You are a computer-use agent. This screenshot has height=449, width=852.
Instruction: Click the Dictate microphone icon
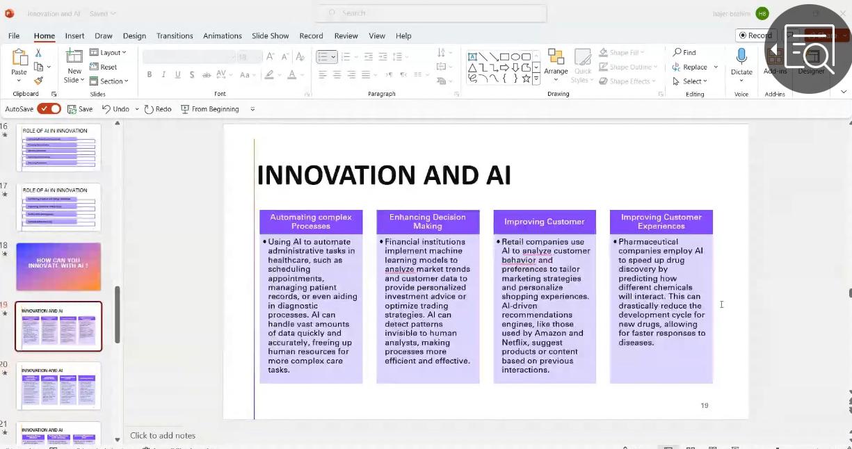[x=741, y=57]
